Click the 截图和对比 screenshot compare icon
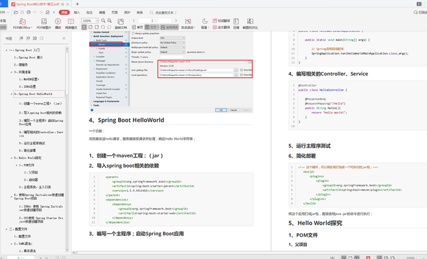The height and width of the screenshot is (259, 427). tap(250, 21)
